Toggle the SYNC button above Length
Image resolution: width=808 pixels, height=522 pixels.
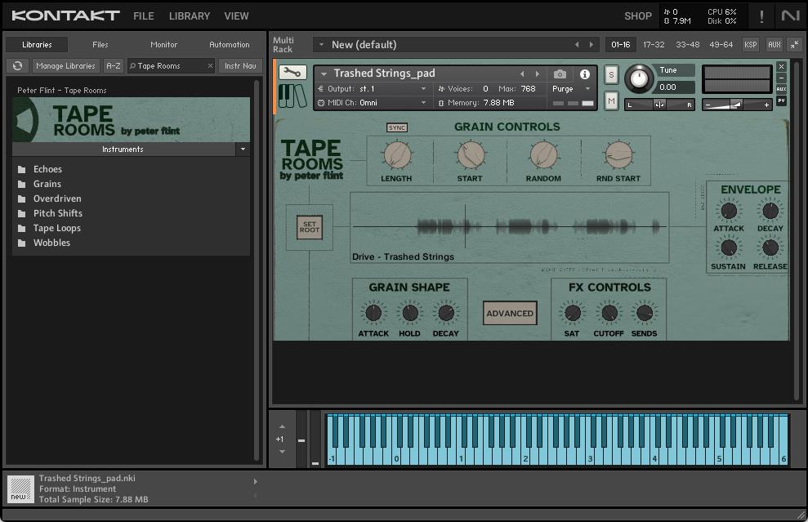(x=396, y=127)
